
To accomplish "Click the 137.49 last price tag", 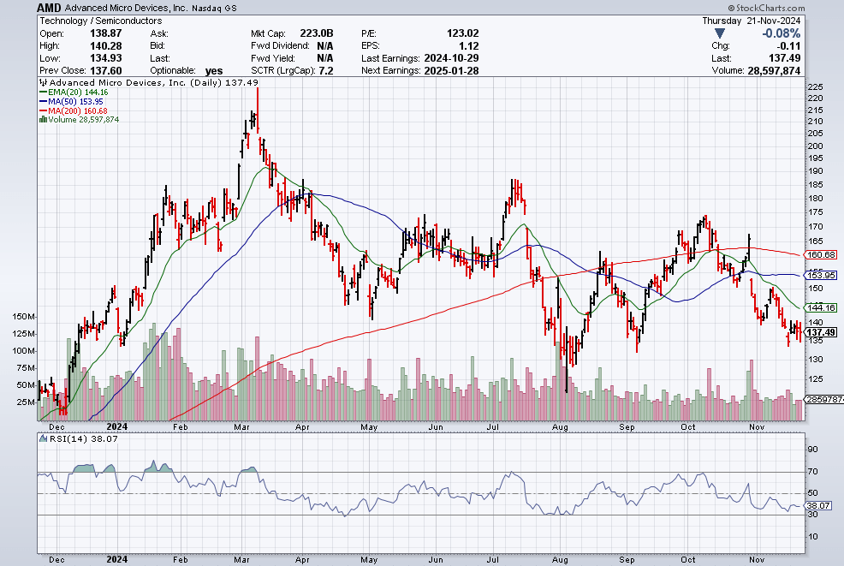I will click(x=820, y=332).
